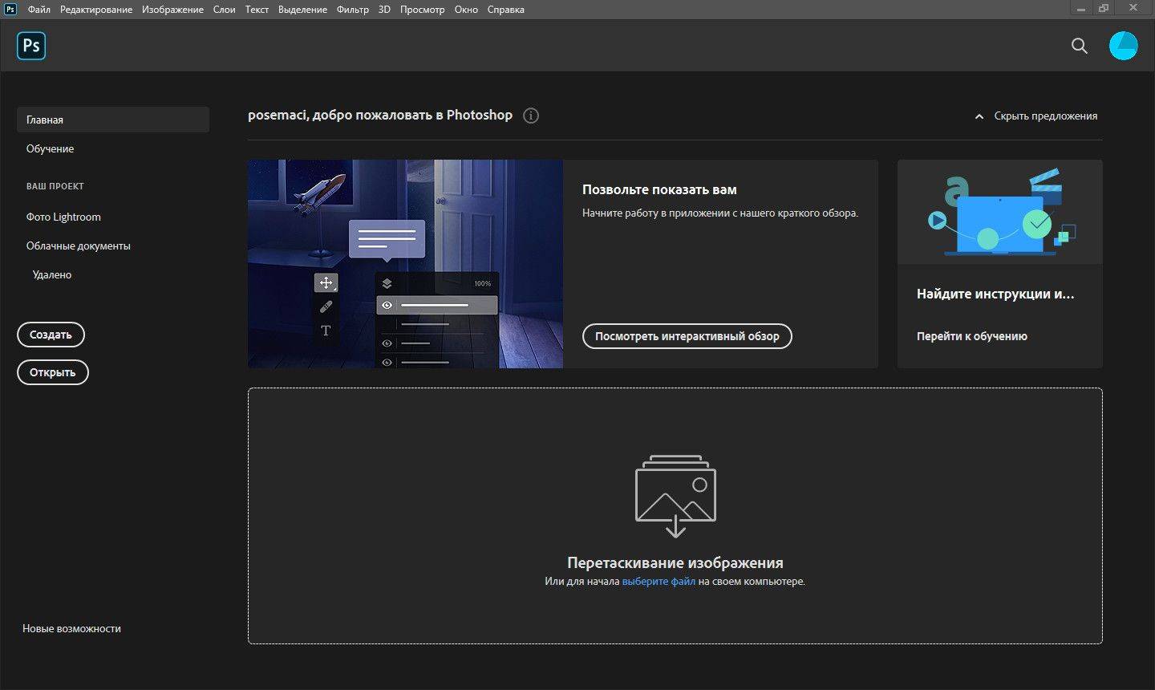Click the tour preview thumbnail image
The image size is (1155, 690).
tap(405, 264)
